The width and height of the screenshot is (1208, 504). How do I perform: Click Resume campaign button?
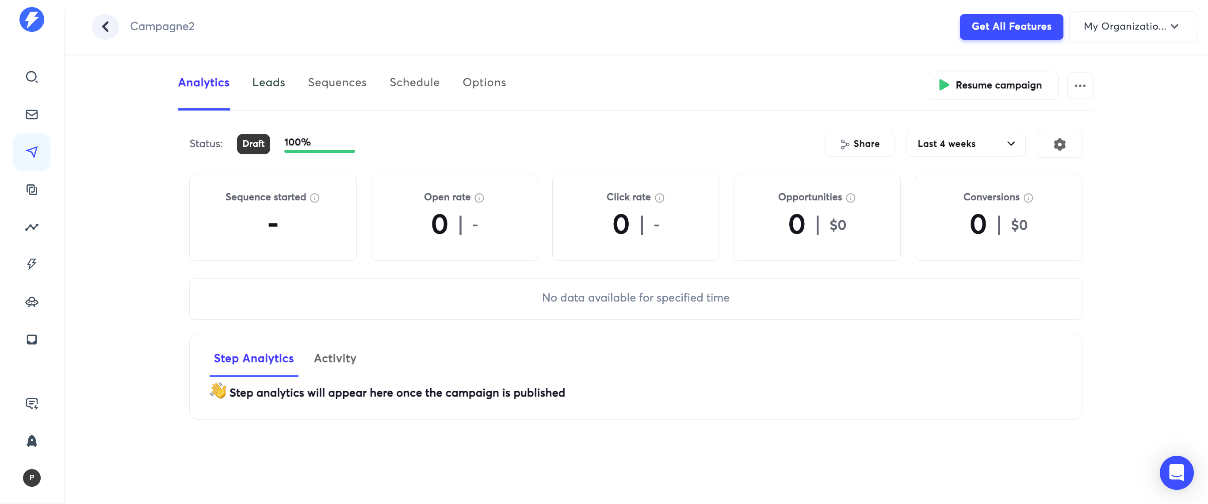[x=992, y=86]
